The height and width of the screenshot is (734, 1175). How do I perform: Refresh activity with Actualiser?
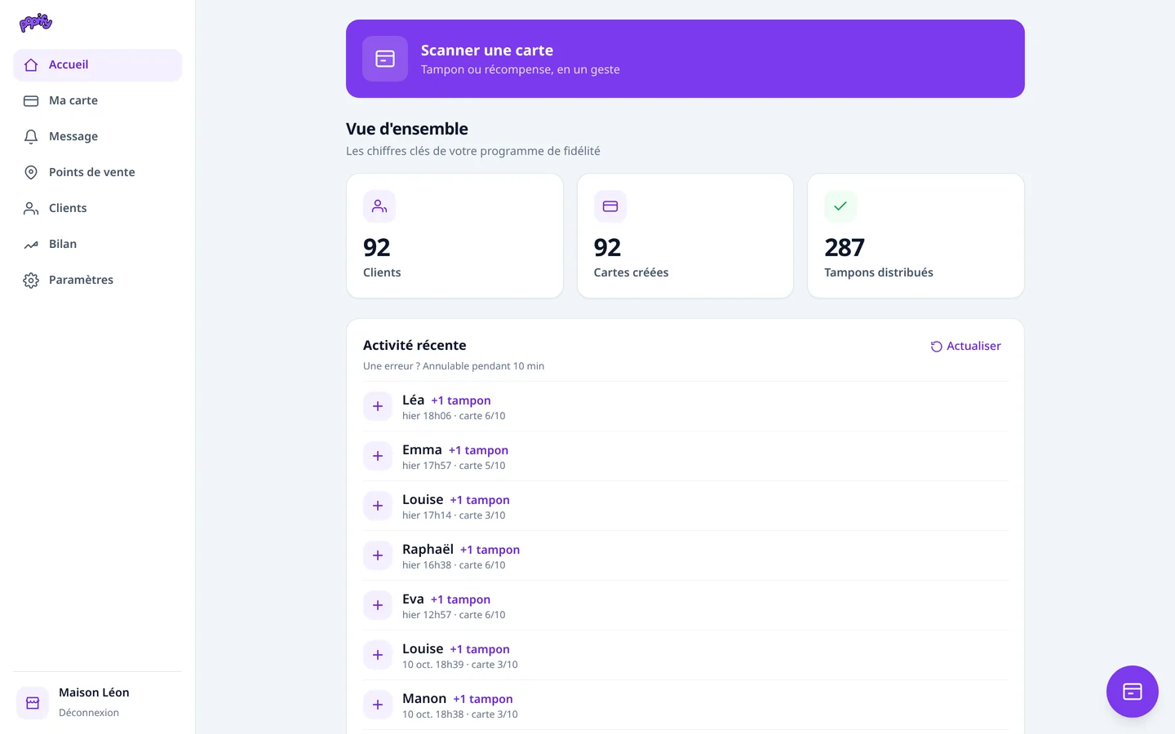(x=966, y=347)
